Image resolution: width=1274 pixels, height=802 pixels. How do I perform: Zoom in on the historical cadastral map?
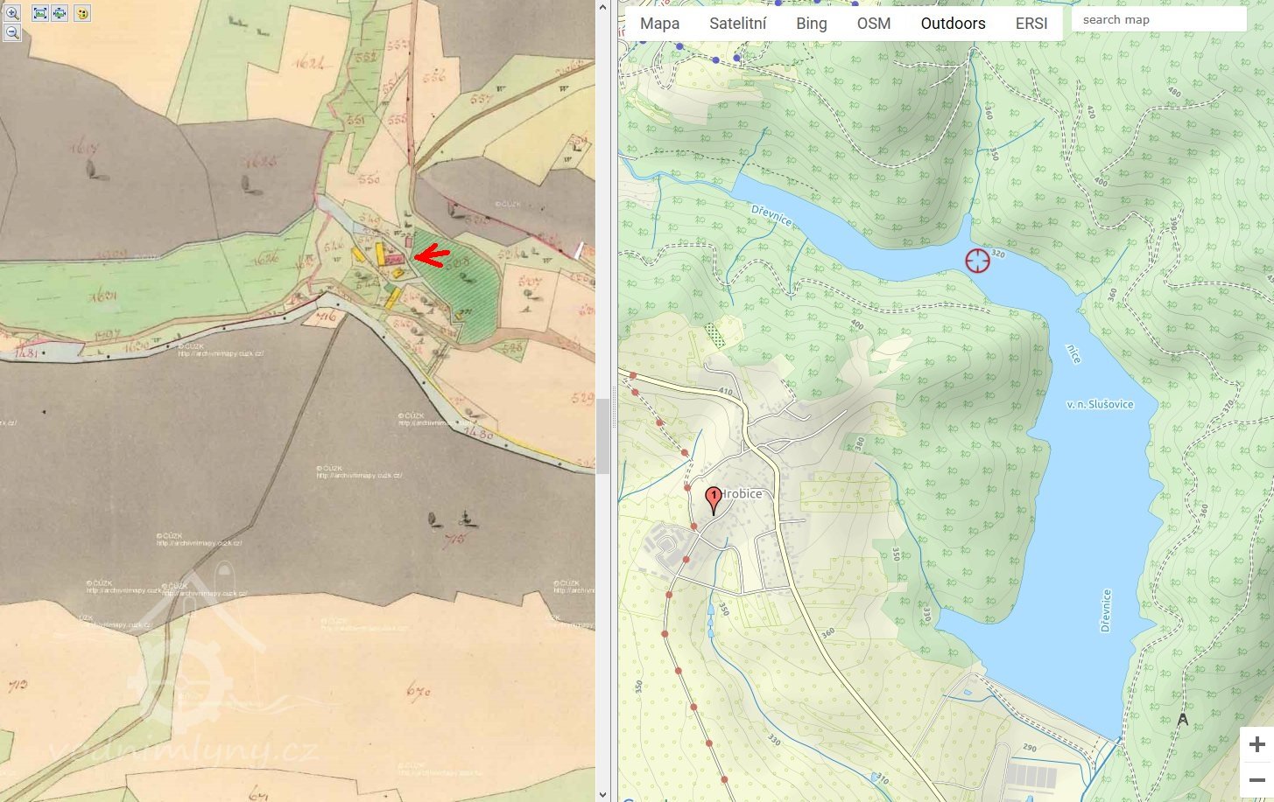pos(12,13)
